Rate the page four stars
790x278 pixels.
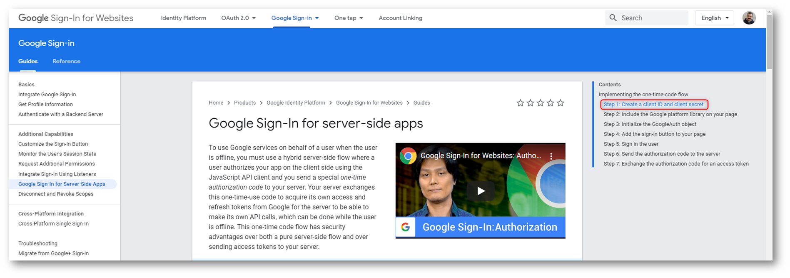[550, 103]
